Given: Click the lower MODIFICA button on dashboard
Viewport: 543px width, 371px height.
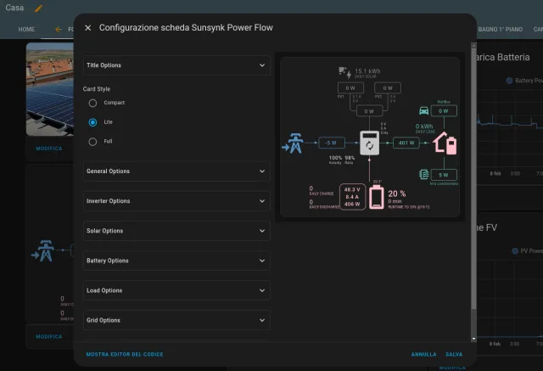Looking at the screenshot, I should coord(49,336).
